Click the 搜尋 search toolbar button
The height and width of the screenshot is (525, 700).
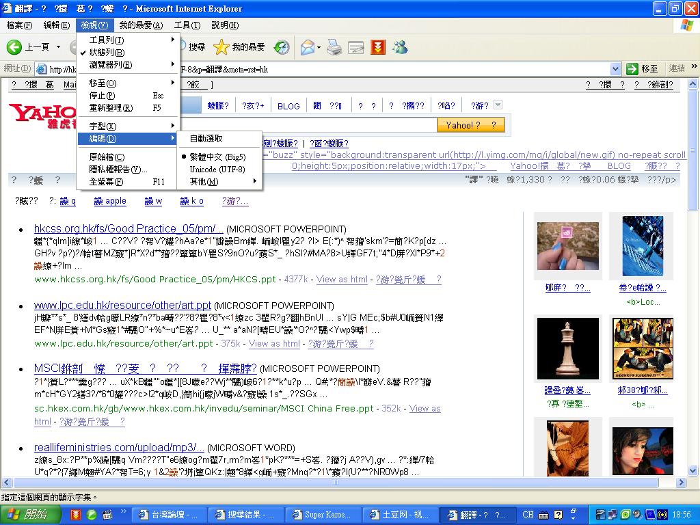tap(192, 47)
